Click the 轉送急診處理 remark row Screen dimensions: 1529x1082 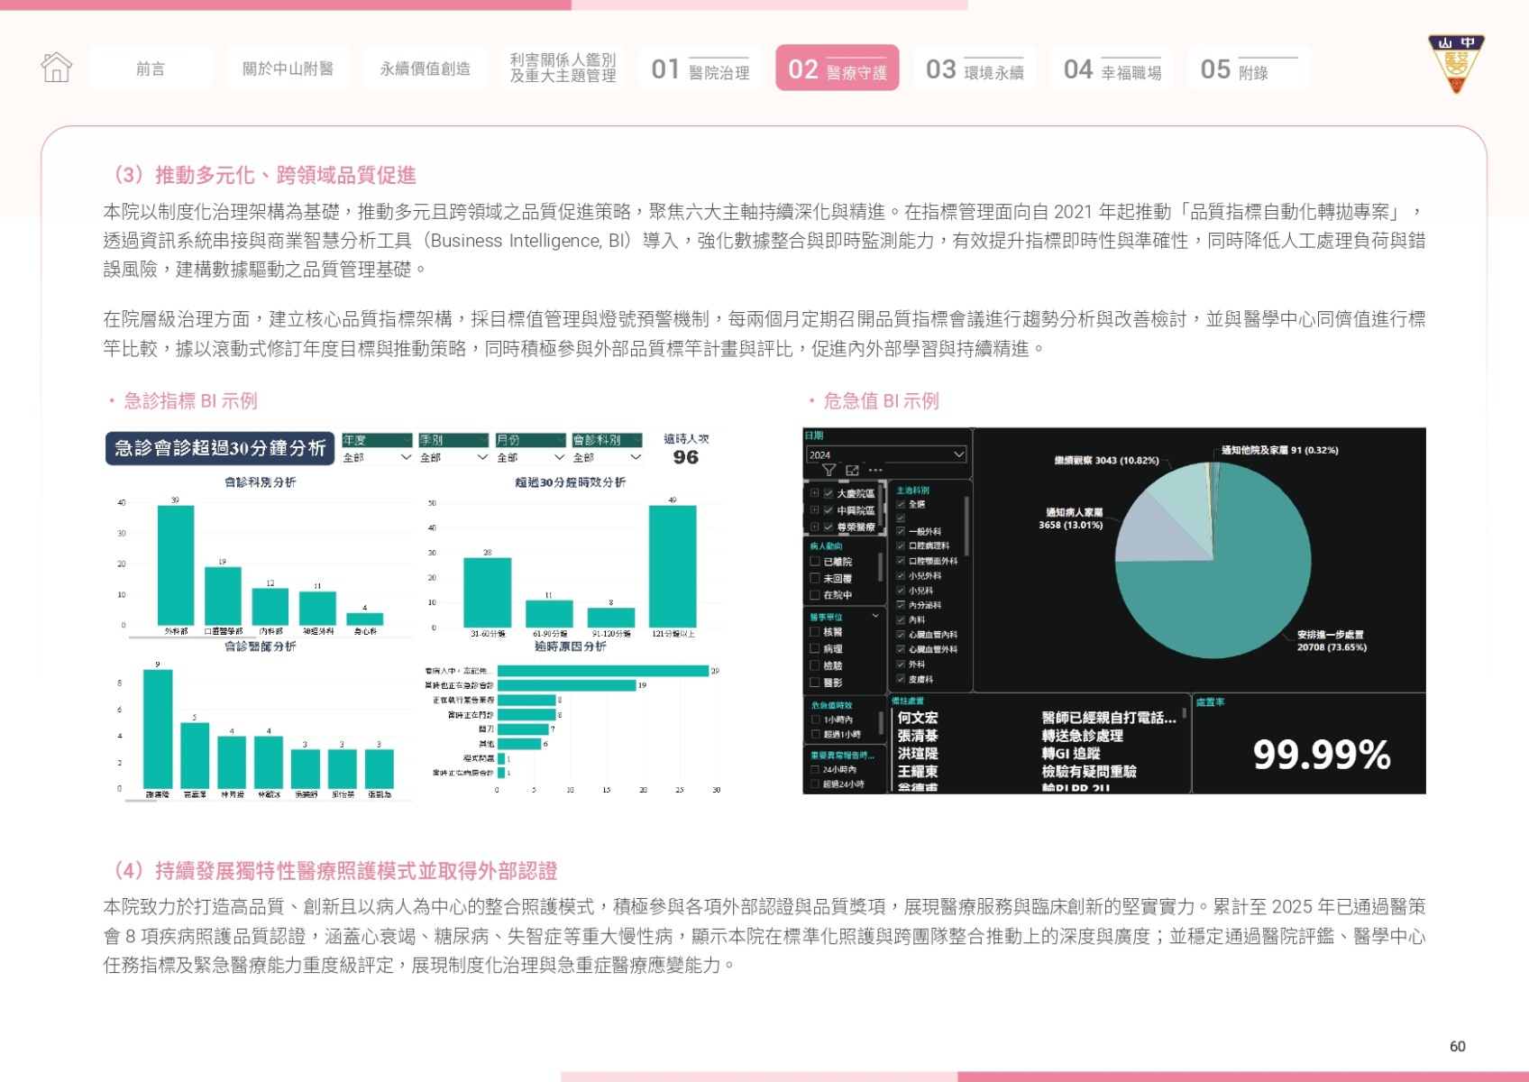[x=1083, y=736]
